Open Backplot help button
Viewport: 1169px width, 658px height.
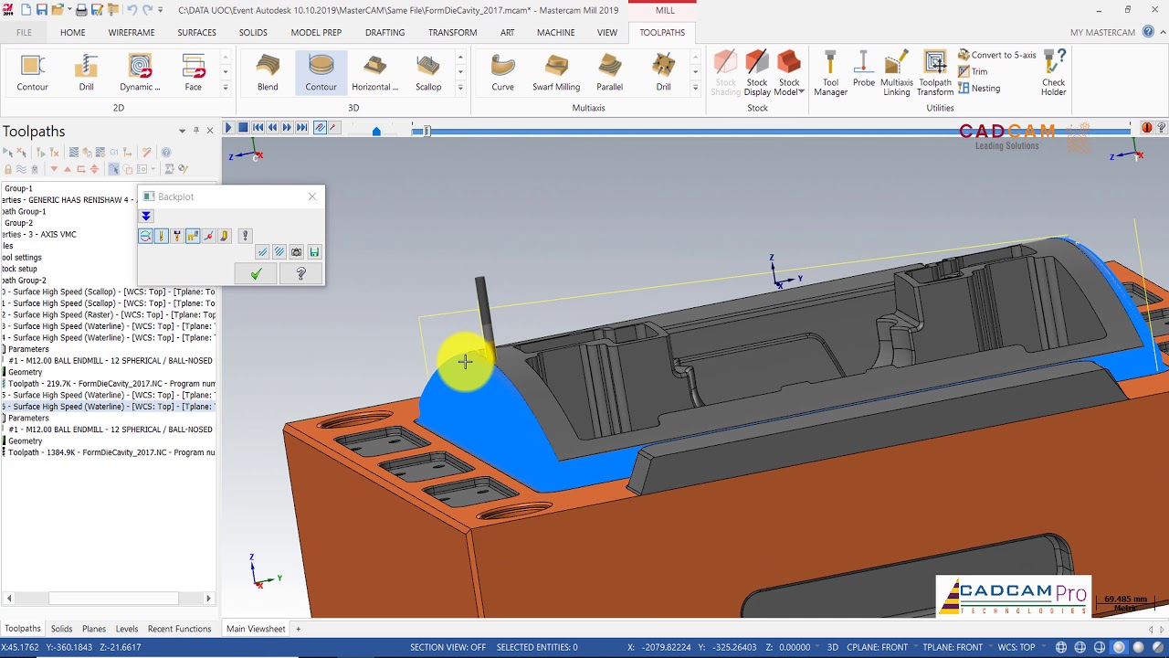point(300,273)
